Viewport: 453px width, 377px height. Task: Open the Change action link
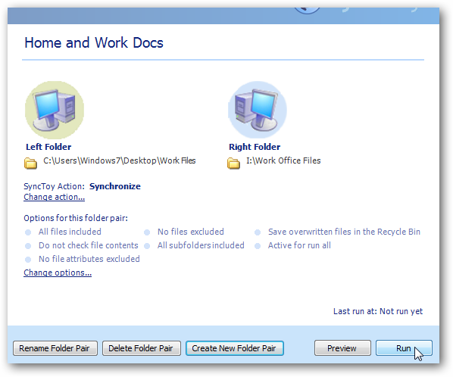pyautogui.click(x=54, y=197)
